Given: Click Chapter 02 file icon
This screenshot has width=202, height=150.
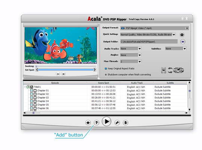Looking at the screenshot, I should click(x=31, y=94).
